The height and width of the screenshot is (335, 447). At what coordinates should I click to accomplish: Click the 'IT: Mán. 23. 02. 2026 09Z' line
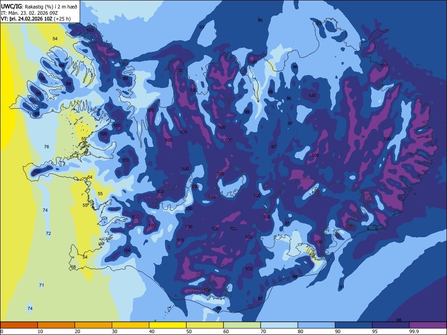tap(30, 13)
